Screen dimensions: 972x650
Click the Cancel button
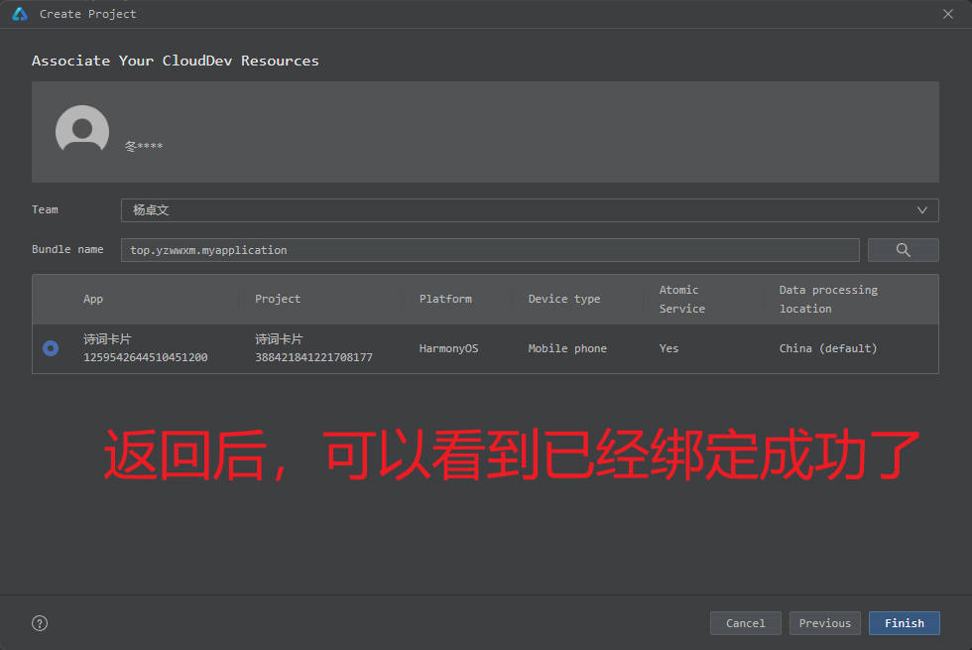pos(745,623)
